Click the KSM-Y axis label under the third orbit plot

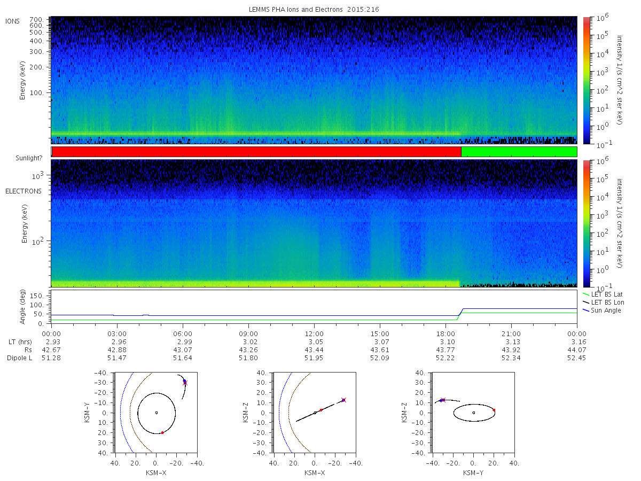tap(473, 473)
